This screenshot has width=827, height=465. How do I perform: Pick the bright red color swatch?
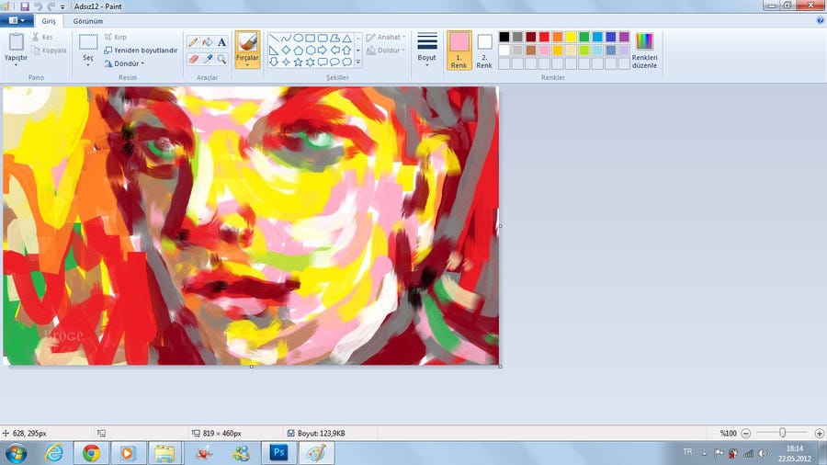(544, 37)
